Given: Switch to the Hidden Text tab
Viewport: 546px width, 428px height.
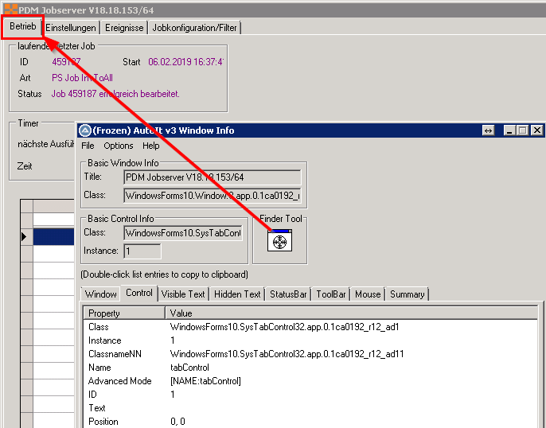Looking at the screenshot, I should [237, 294].
